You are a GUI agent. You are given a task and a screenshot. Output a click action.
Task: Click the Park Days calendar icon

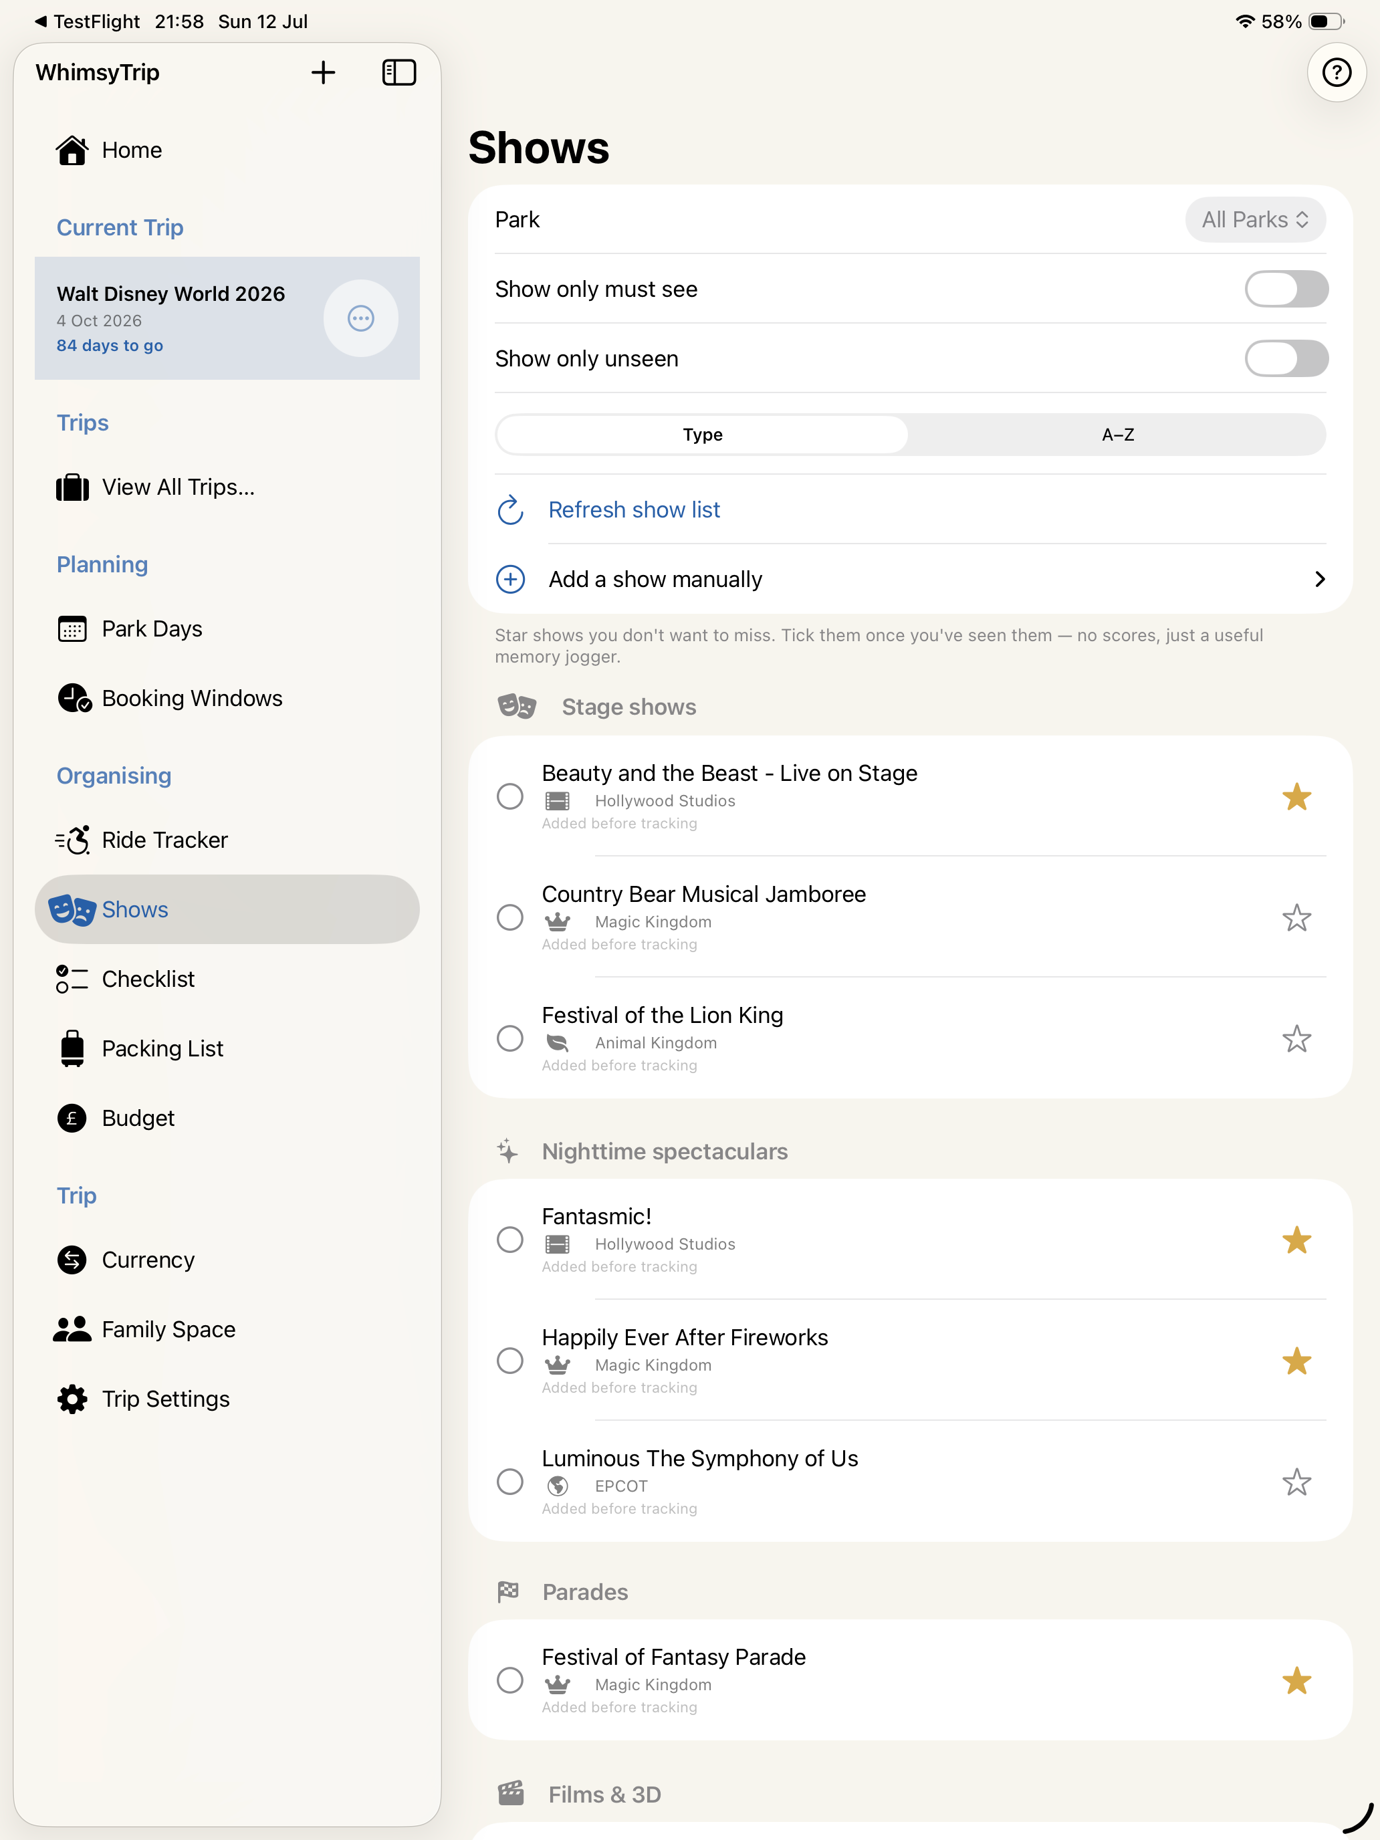(x=72, y=629)
